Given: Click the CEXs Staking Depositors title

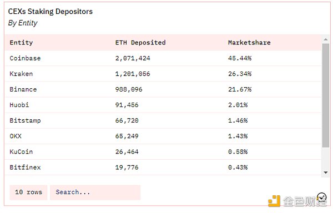Looking at the screenshot, I should [x=51, y=12].
